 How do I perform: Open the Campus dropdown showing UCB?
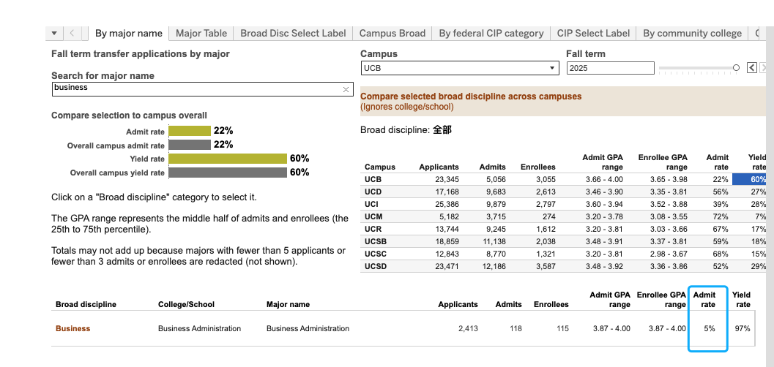pos(460,68)
